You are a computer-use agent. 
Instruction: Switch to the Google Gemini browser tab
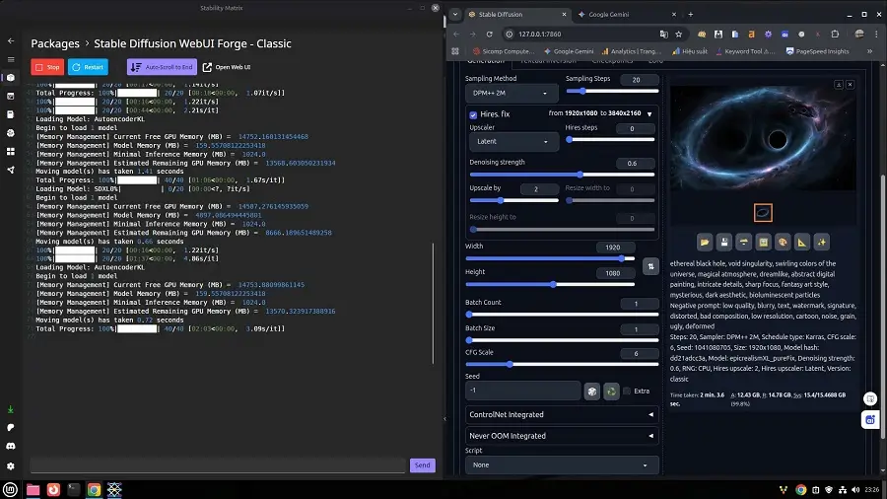tap(628, 14)
